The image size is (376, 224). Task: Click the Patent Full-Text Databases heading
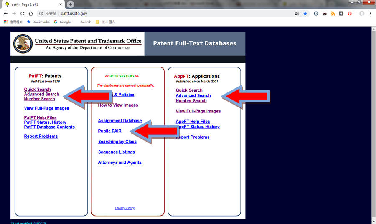[x=195, y=43]
